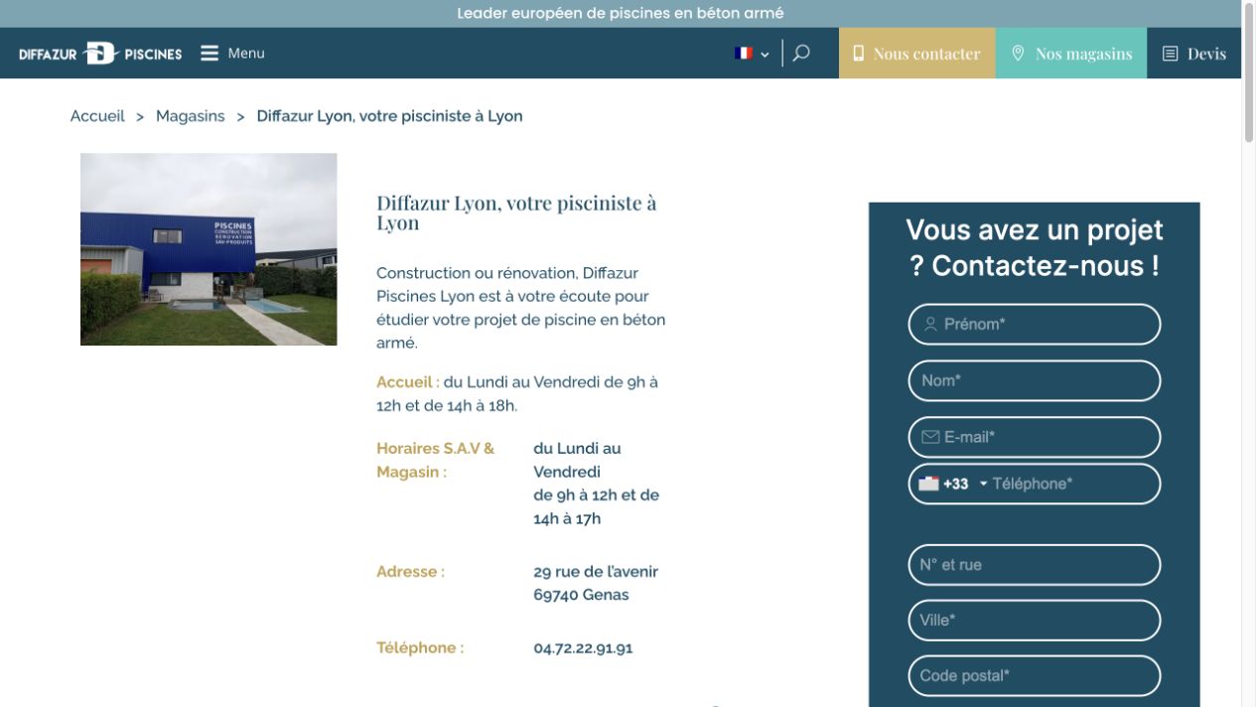Viewport: 1256px width, 707px height.
Task: Click the Ville input field
Action: click(x=1034, y=621)
